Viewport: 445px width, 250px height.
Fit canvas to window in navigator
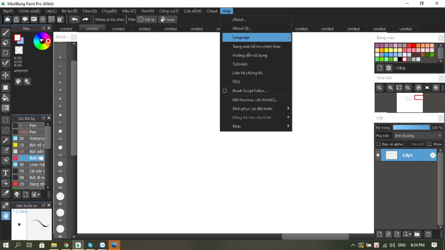coord(399,88)
